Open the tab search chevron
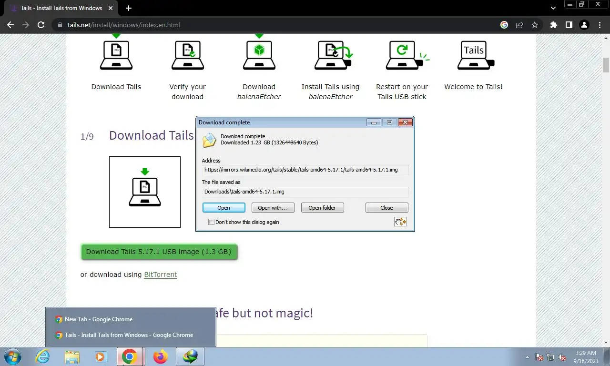The height and width of the screenshot is (366, 610). point(553,8)
